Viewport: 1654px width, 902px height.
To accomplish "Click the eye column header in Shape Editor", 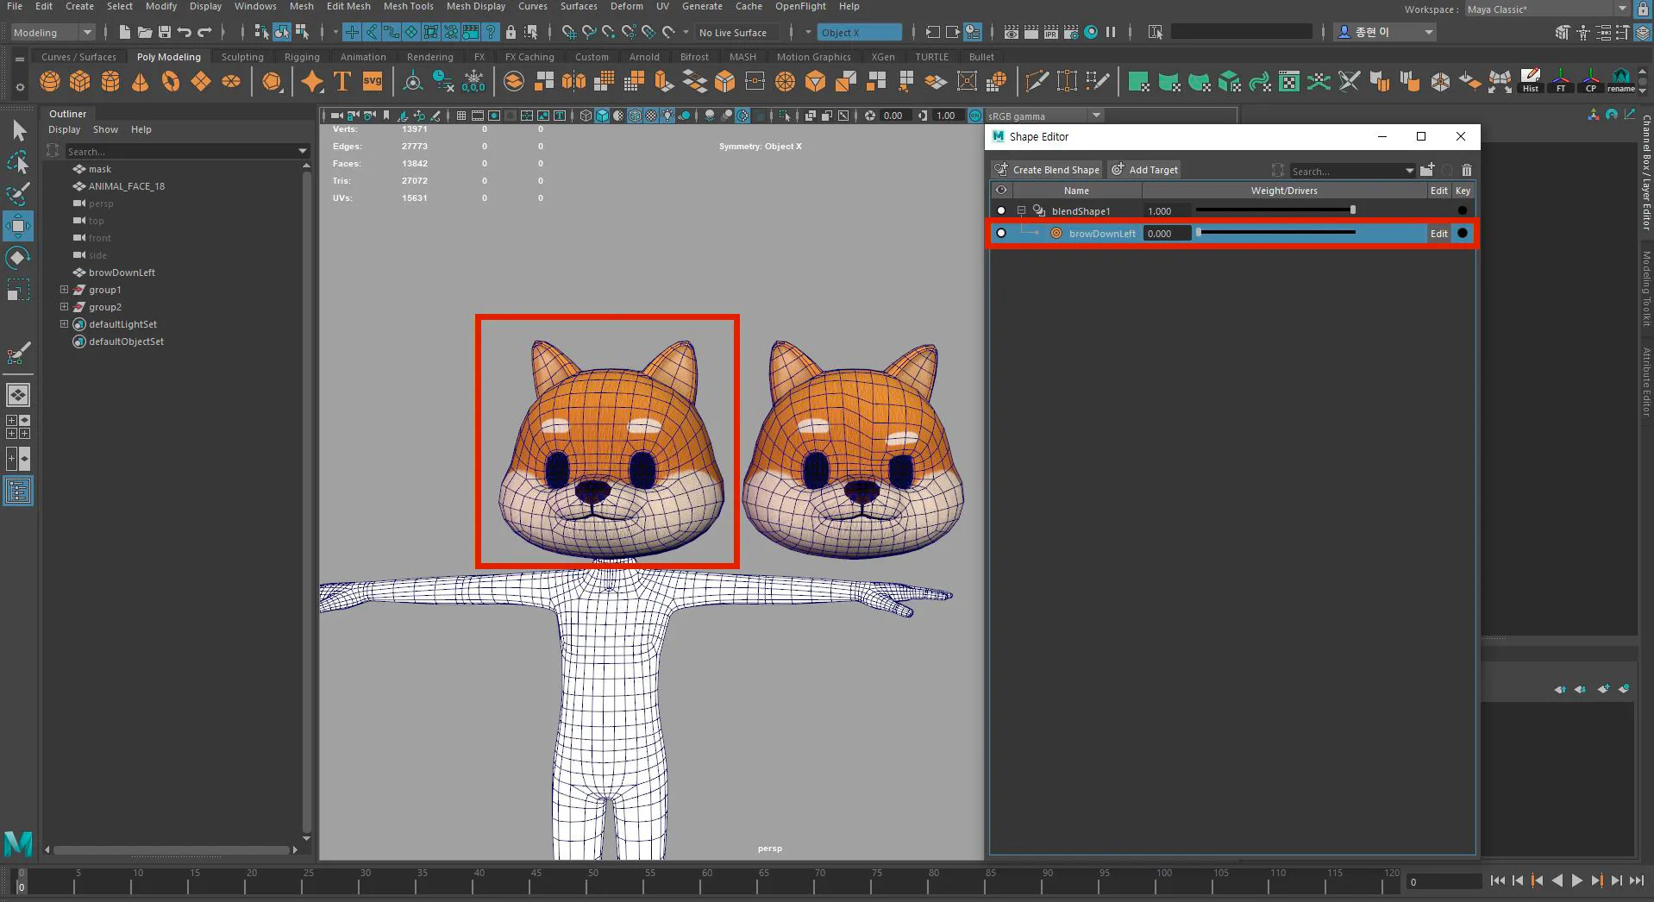I will click(1000, 191).
